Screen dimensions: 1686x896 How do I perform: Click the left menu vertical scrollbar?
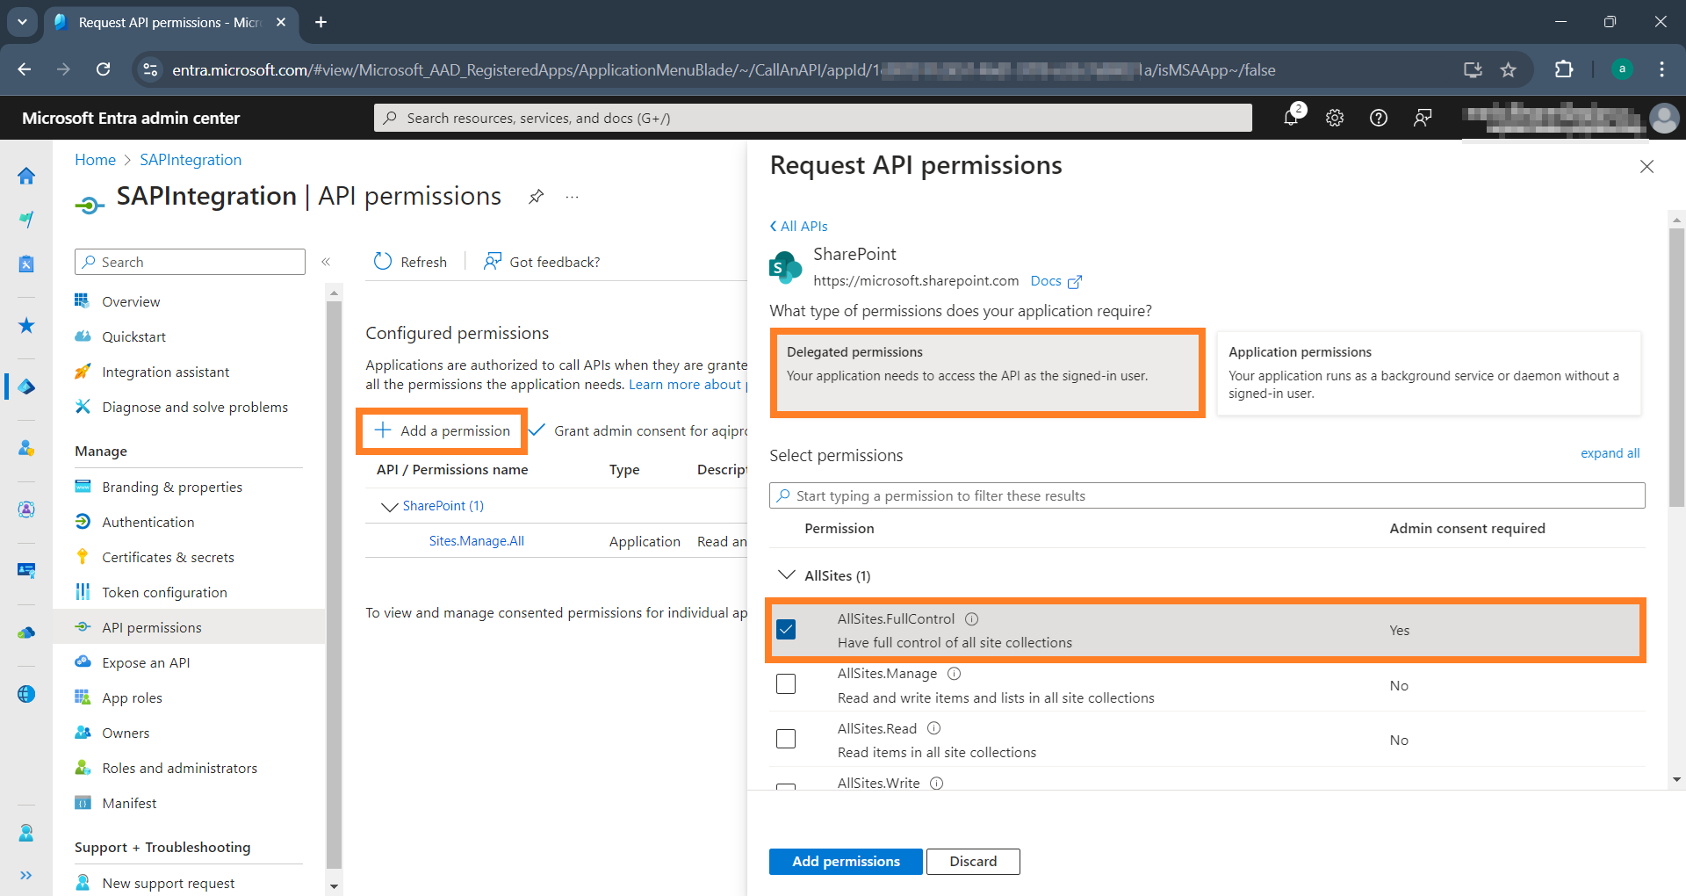click(x=334, y=586)
